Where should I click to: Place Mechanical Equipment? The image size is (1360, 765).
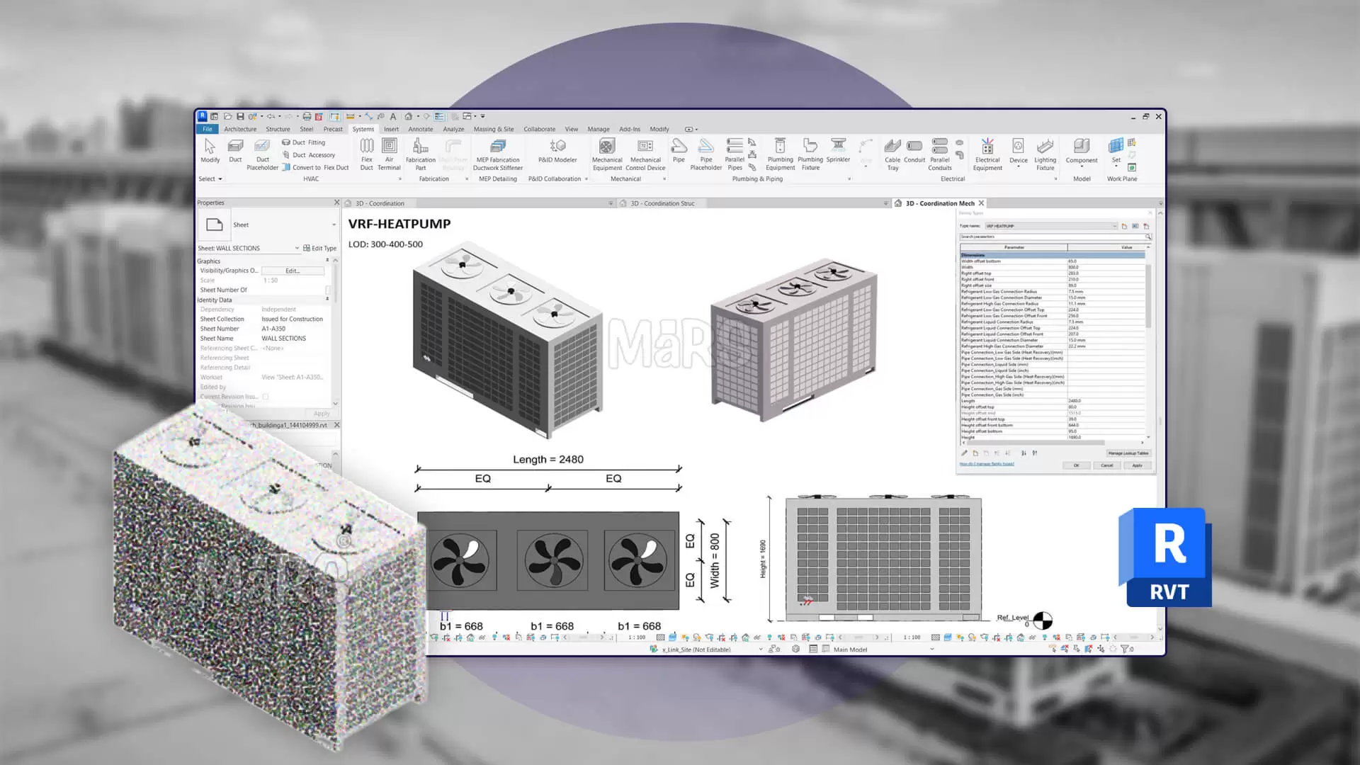coord(607,154)
